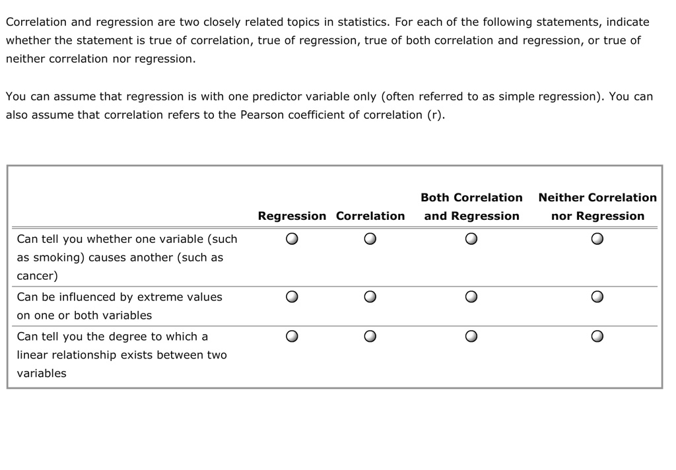The height and width of the screenshot is (470, 676).
Task: Select Neither for the linear relationship statement
Action: tap(597, 336)
